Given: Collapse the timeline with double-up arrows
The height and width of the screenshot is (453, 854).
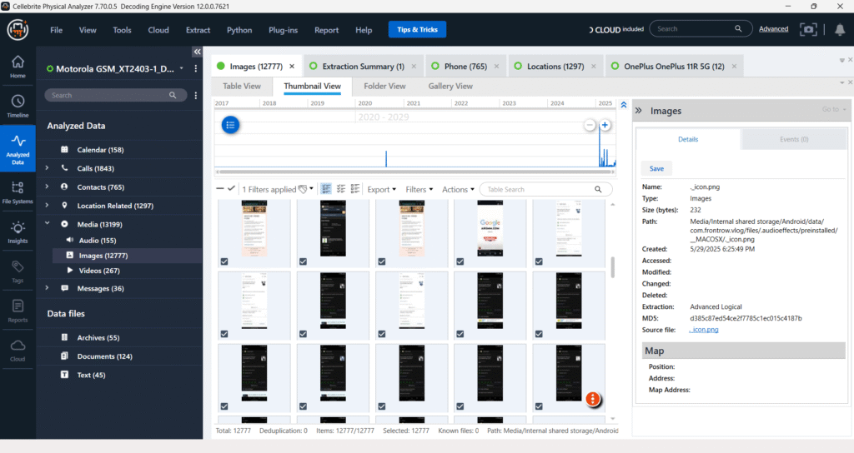Looking at the screenshot, I should 624,105.
